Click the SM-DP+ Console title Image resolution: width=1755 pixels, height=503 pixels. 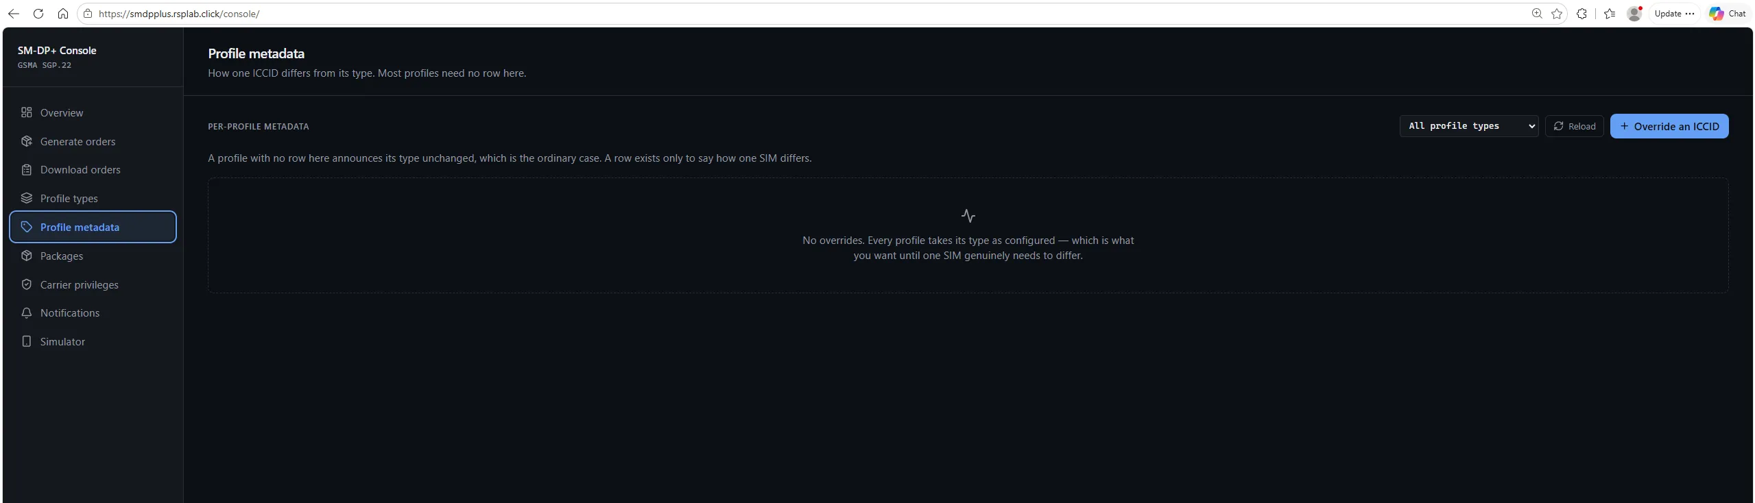coord(57,50)
